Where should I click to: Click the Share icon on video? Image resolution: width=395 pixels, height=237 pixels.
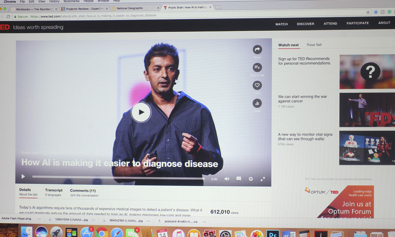[x=257, y=50]
